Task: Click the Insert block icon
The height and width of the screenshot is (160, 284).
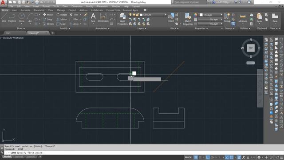Action: (x=171, y=18)
